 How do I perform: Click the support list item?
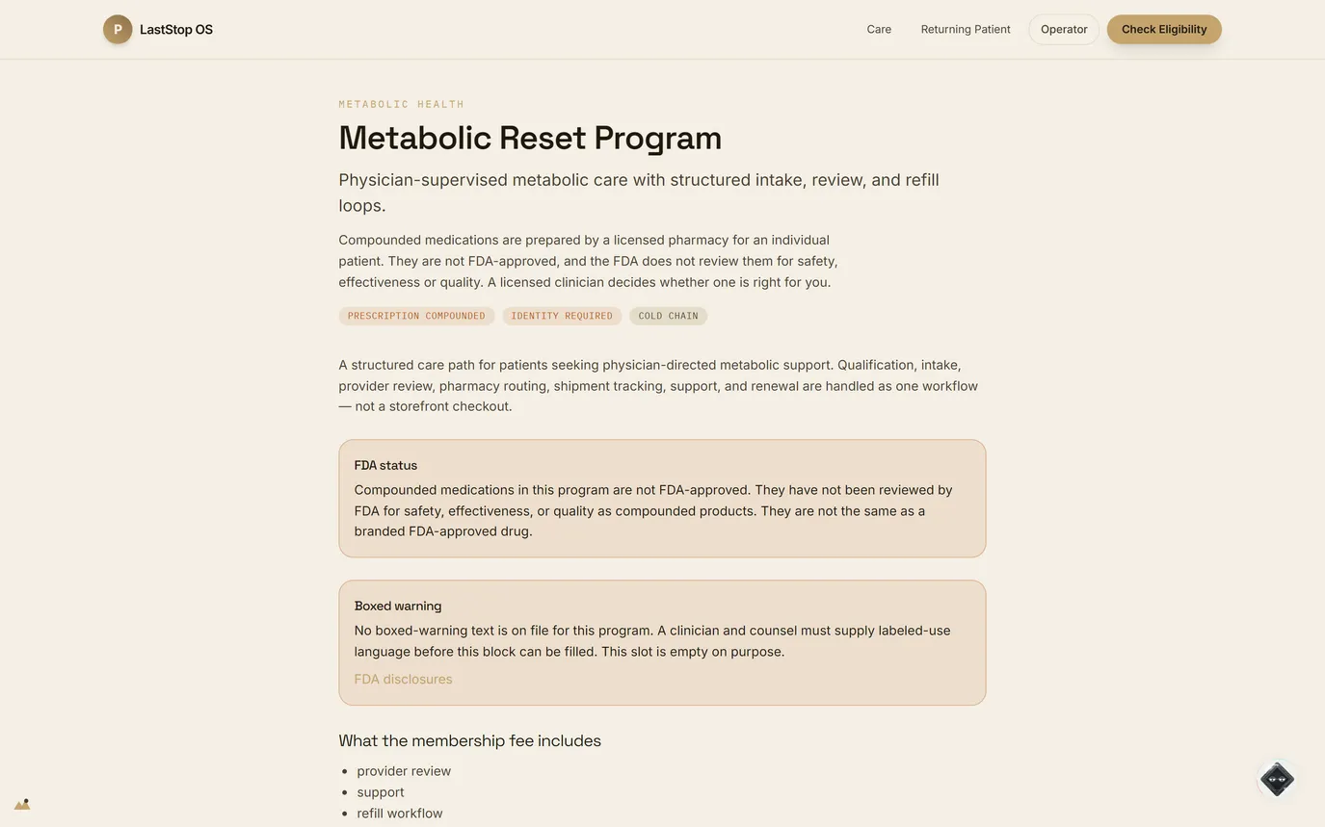pyautogui.click(x=381, y=792)
